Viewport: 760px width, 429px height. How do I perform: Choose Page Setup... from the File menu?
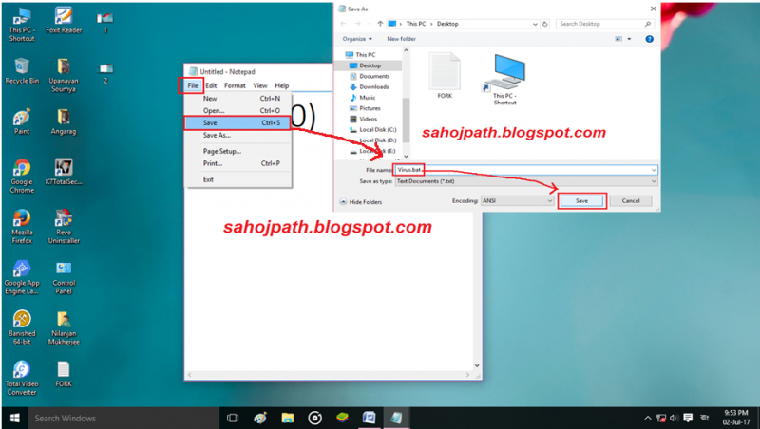click(238, 151)
